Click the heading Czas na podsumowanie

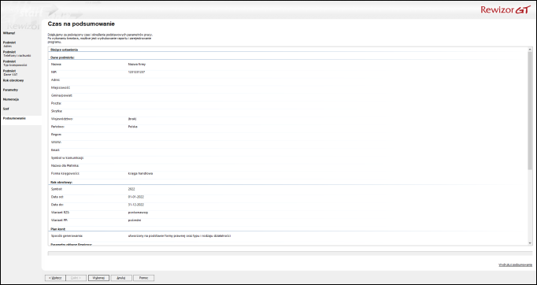click(81, 24)
